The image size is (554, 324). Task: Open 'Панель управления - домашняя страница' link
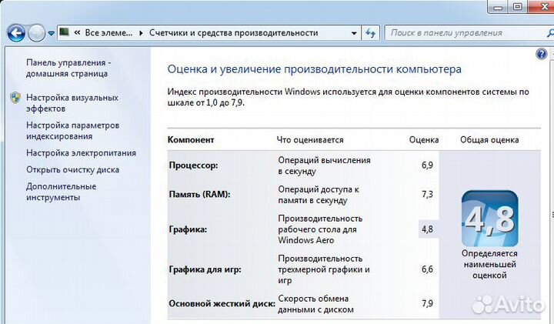pos(68,68)
